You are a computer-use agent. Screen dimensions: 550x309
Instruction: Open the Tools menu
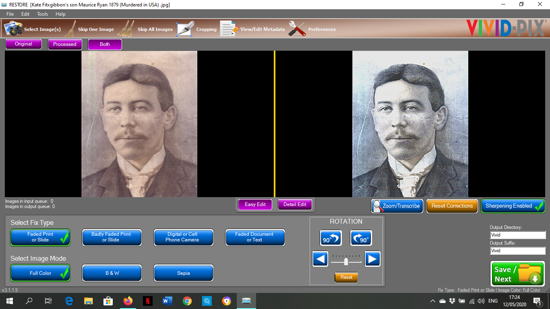point(42,14)
